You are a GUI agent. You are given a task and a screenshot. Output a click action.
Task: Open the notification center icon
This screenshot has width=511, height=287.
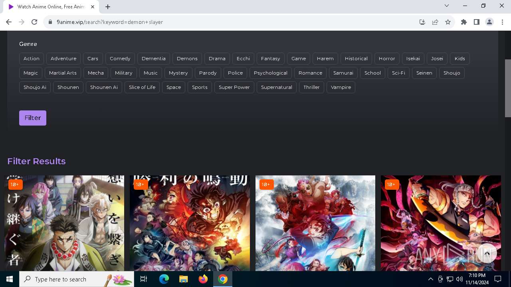[x=498, y=279]
